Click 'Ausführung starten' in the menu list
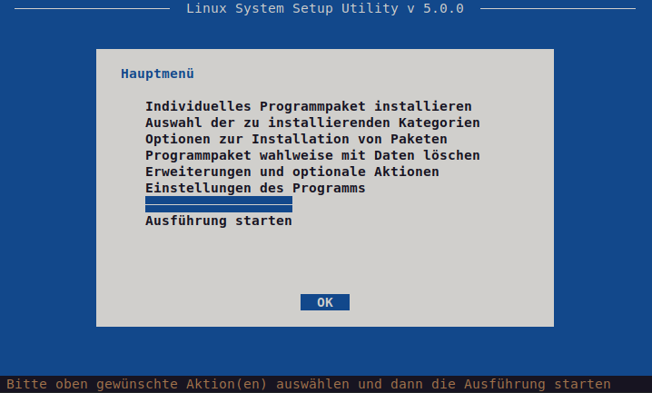This screenshot has height=393, width=652. click(219, 221)
